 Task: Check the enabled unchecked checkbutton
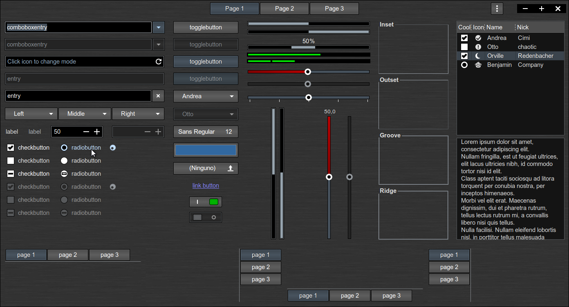tap(11, 161)
